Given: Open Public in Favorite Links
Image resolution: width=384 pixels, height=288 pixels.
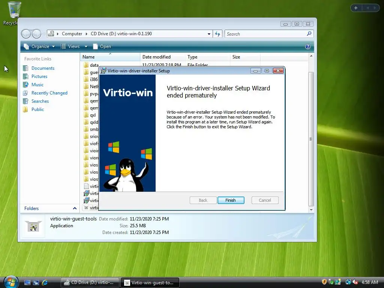Looking at the screenshot, I should click(x=37, y=109).
